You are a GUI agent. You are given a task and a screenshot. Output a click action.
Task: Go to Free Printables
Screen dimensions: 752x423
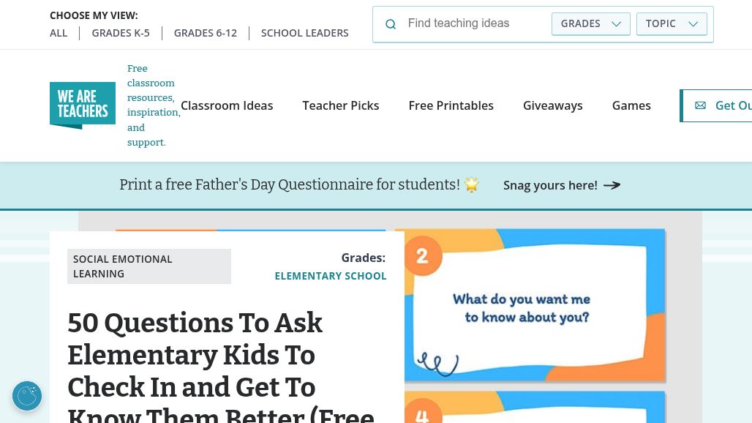(x=451, y=105)
